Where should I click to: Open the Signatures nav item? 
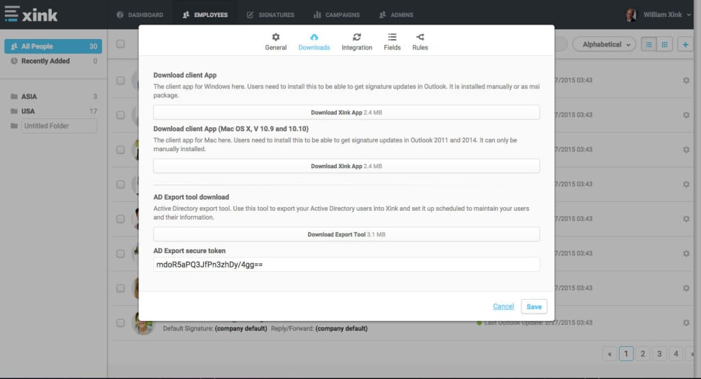click(270, 15)
